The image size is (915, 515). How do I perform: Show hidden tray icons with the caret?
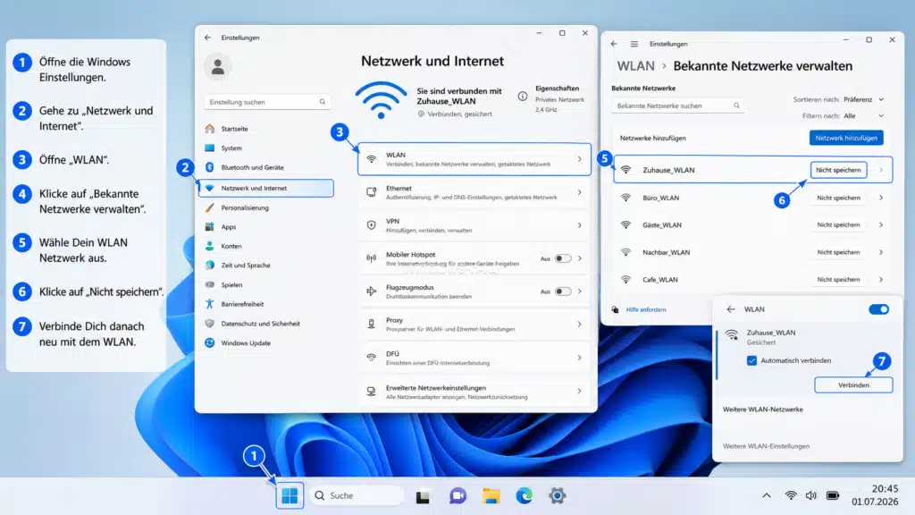(x=766, y=495)
